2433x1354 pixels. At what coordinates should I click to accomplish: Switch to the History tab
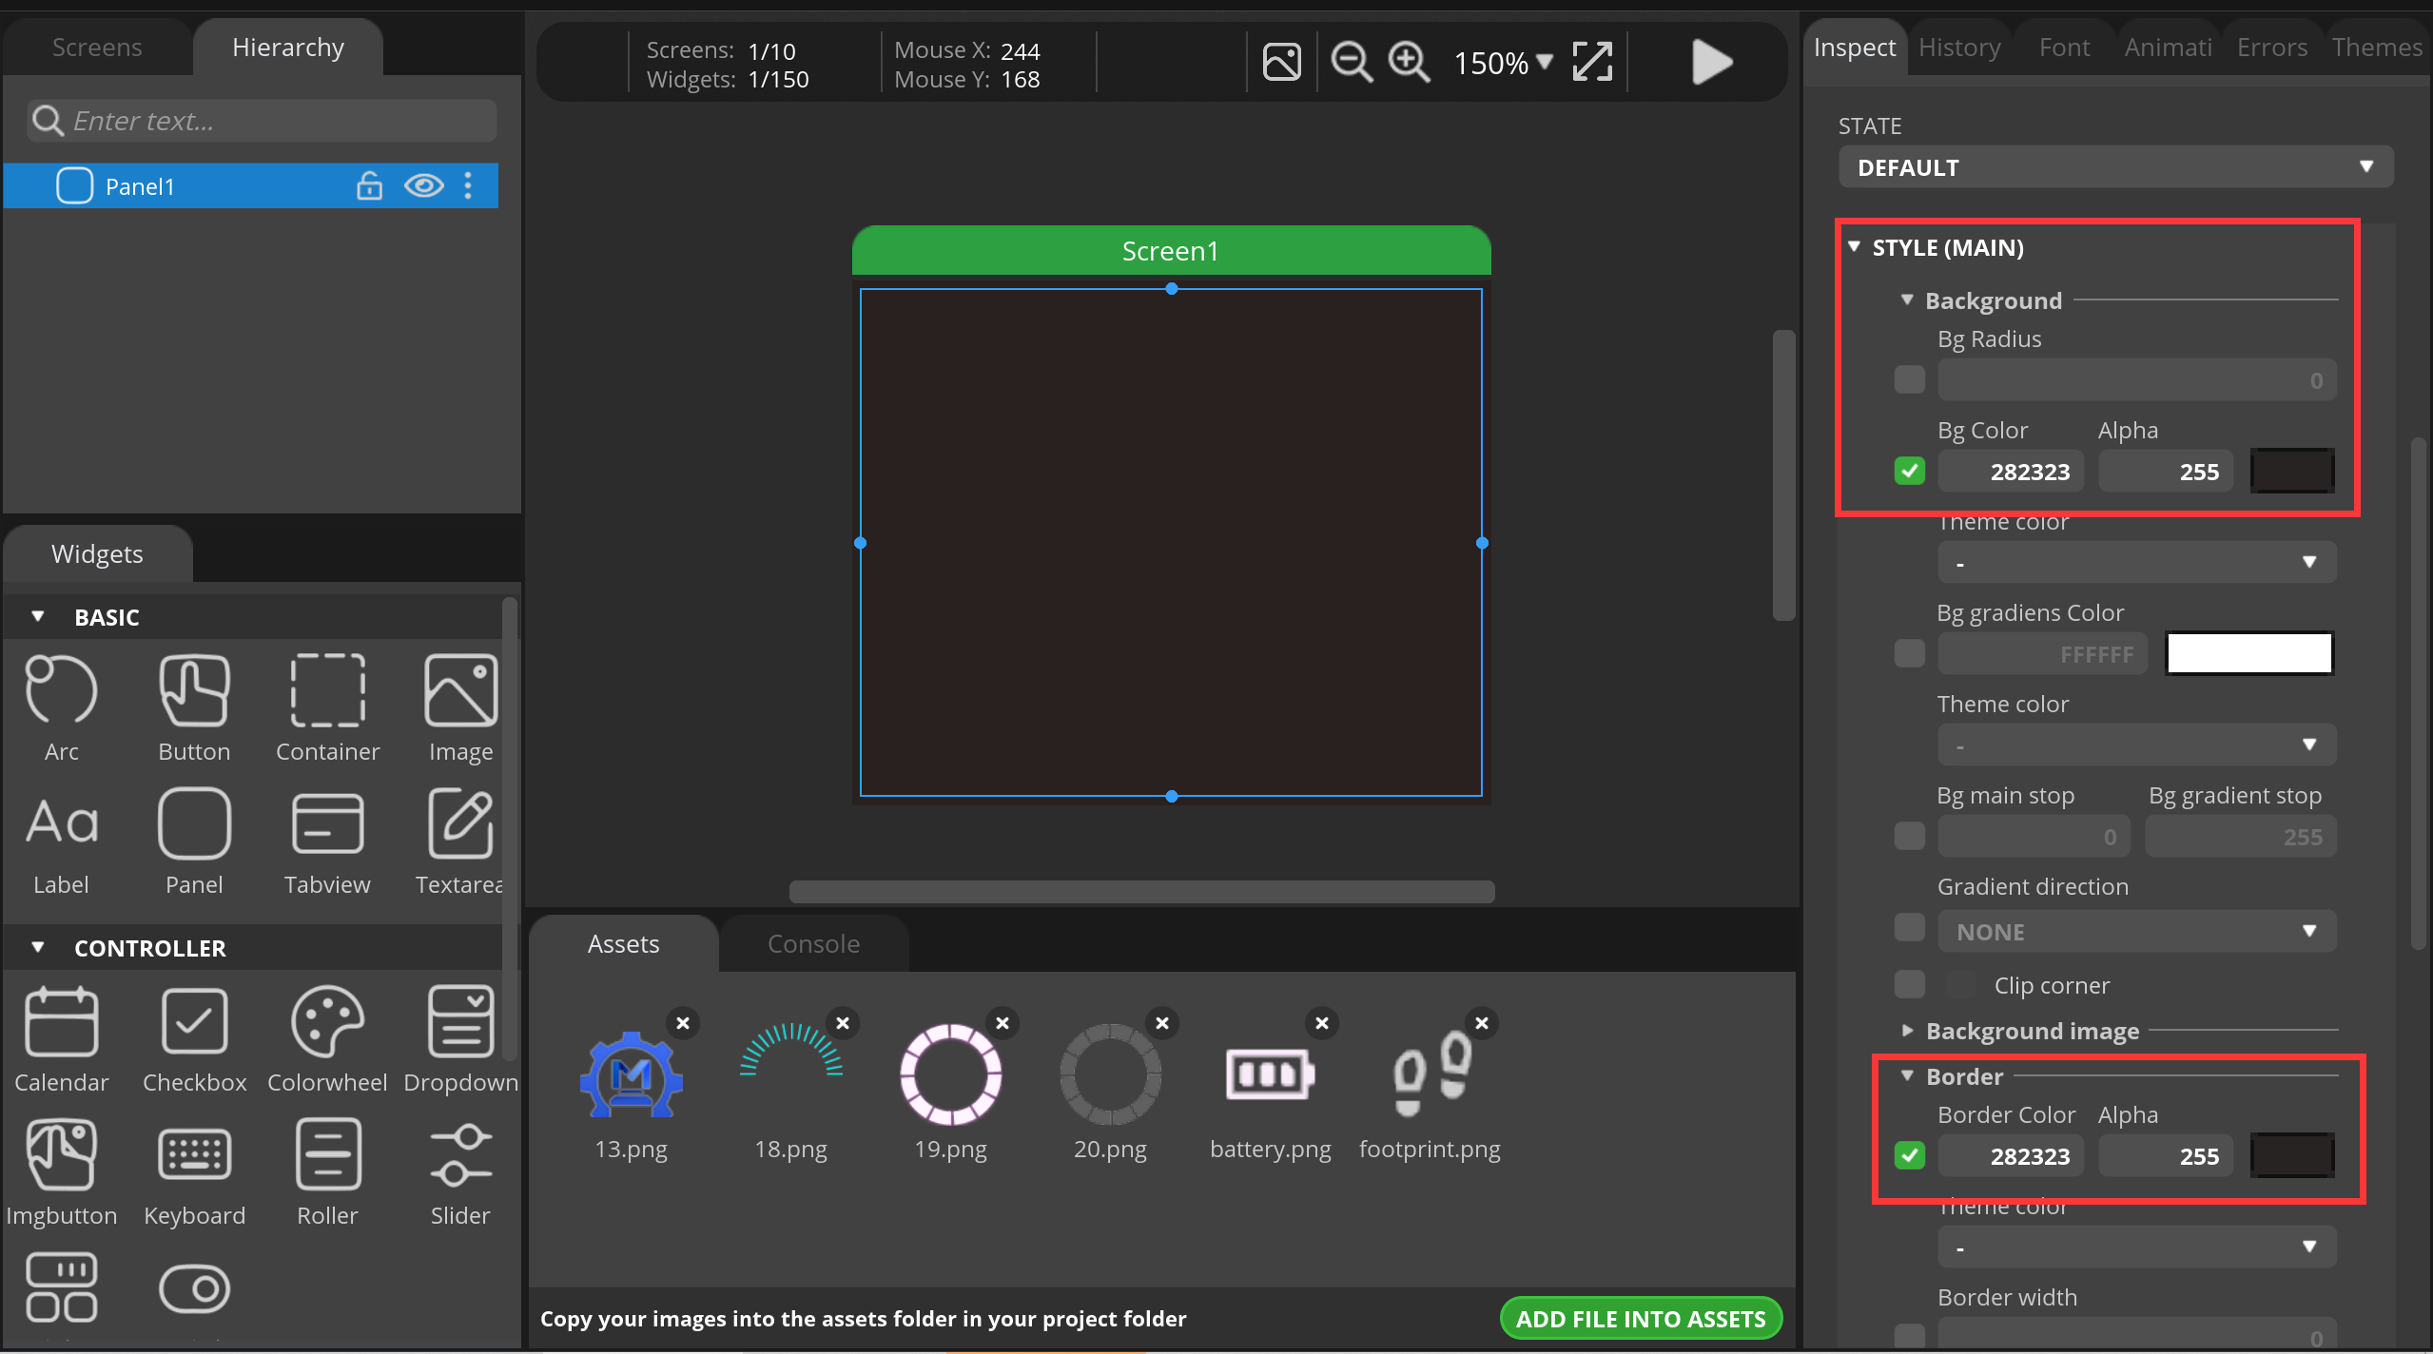pos(1959,47)
